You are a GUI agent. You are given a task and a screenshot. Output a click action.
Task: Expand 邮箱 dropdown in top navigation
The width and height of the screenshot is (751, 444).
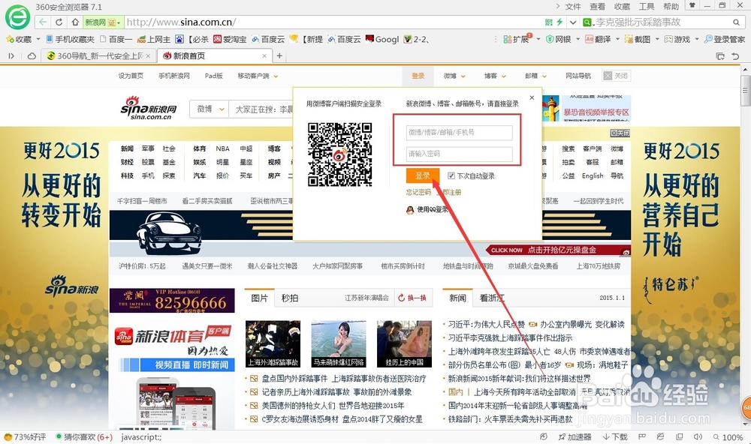tap(544, 76)
